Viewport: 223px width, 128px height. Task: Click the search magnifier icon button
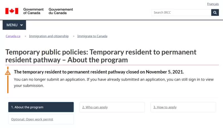(x=215, y=12)
